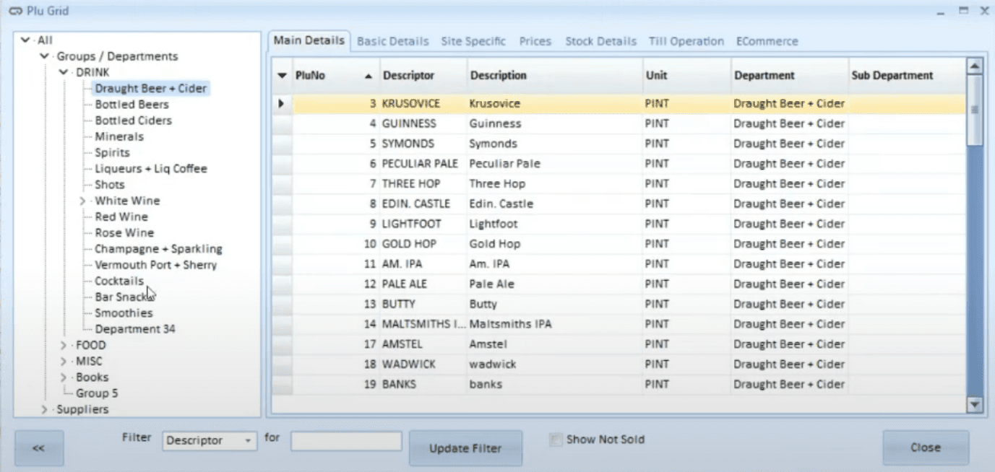Switch to the Prices tab
Viewport: 995px width, 472px height.
click(x=535, y=41)
